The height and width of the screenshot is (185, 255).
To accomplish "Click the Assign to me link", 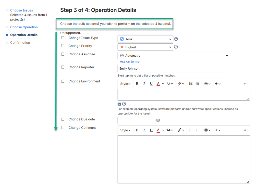I will (130, 61).
